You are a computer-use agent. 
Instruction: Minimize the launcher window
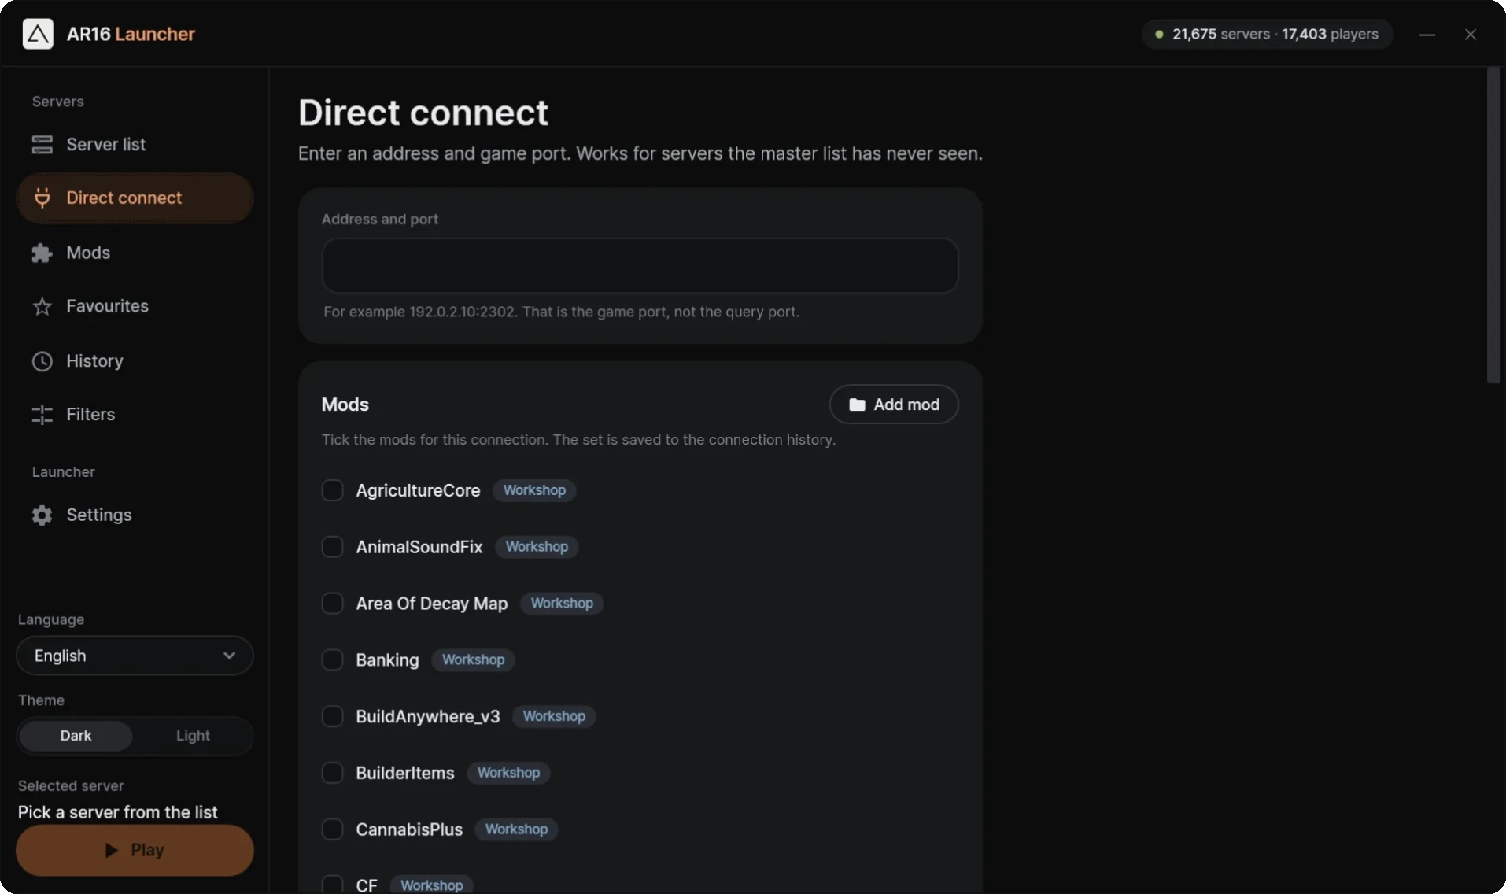(1427, 34)
